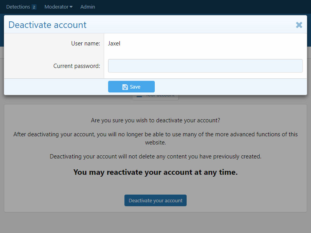The image size is (311, 233).
Task: Click the "Are you sure" confirmation question
Action: tap(155, 120)
